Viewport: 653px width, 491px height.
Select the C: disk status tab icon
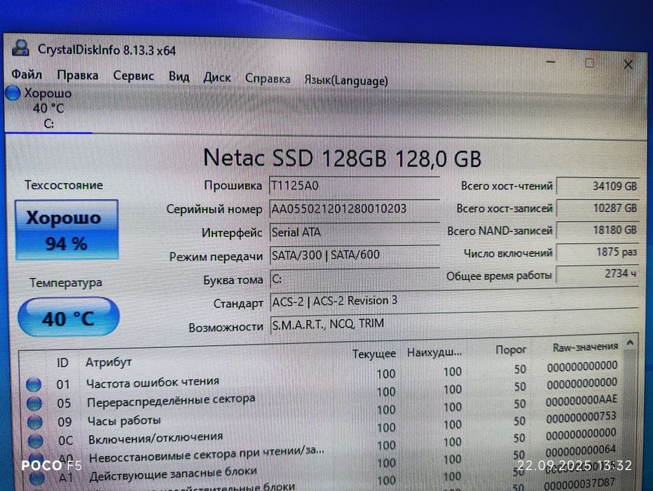pyautogui.click(x=13, y=93)
